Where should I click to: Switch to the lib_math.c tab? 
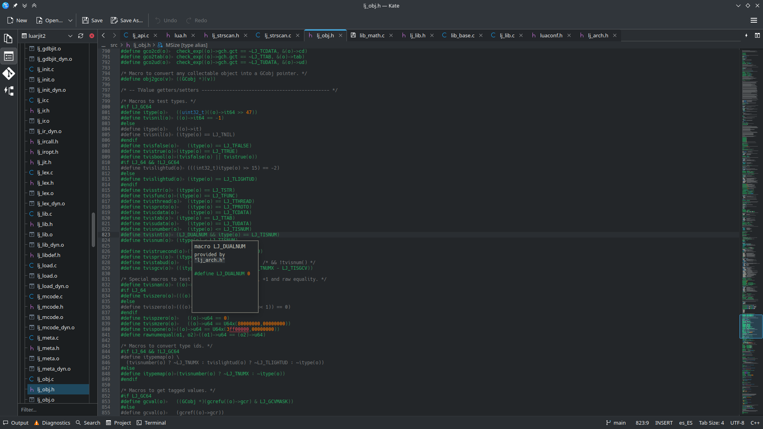pyautogui.click(x=372, y=35)
